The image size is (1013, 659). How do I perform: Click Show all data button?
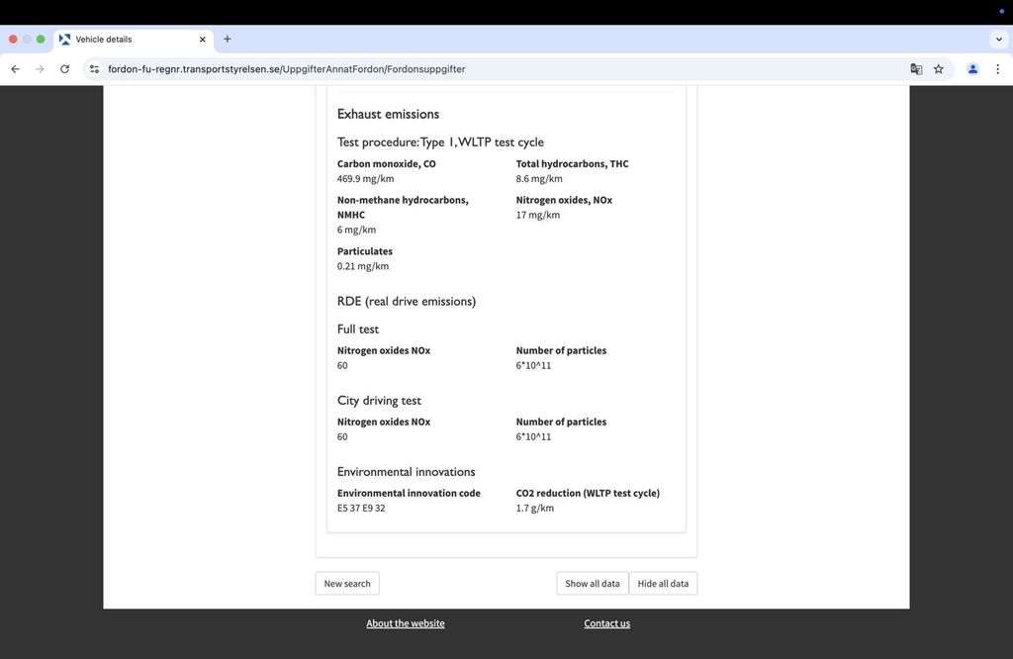(593, 584)
